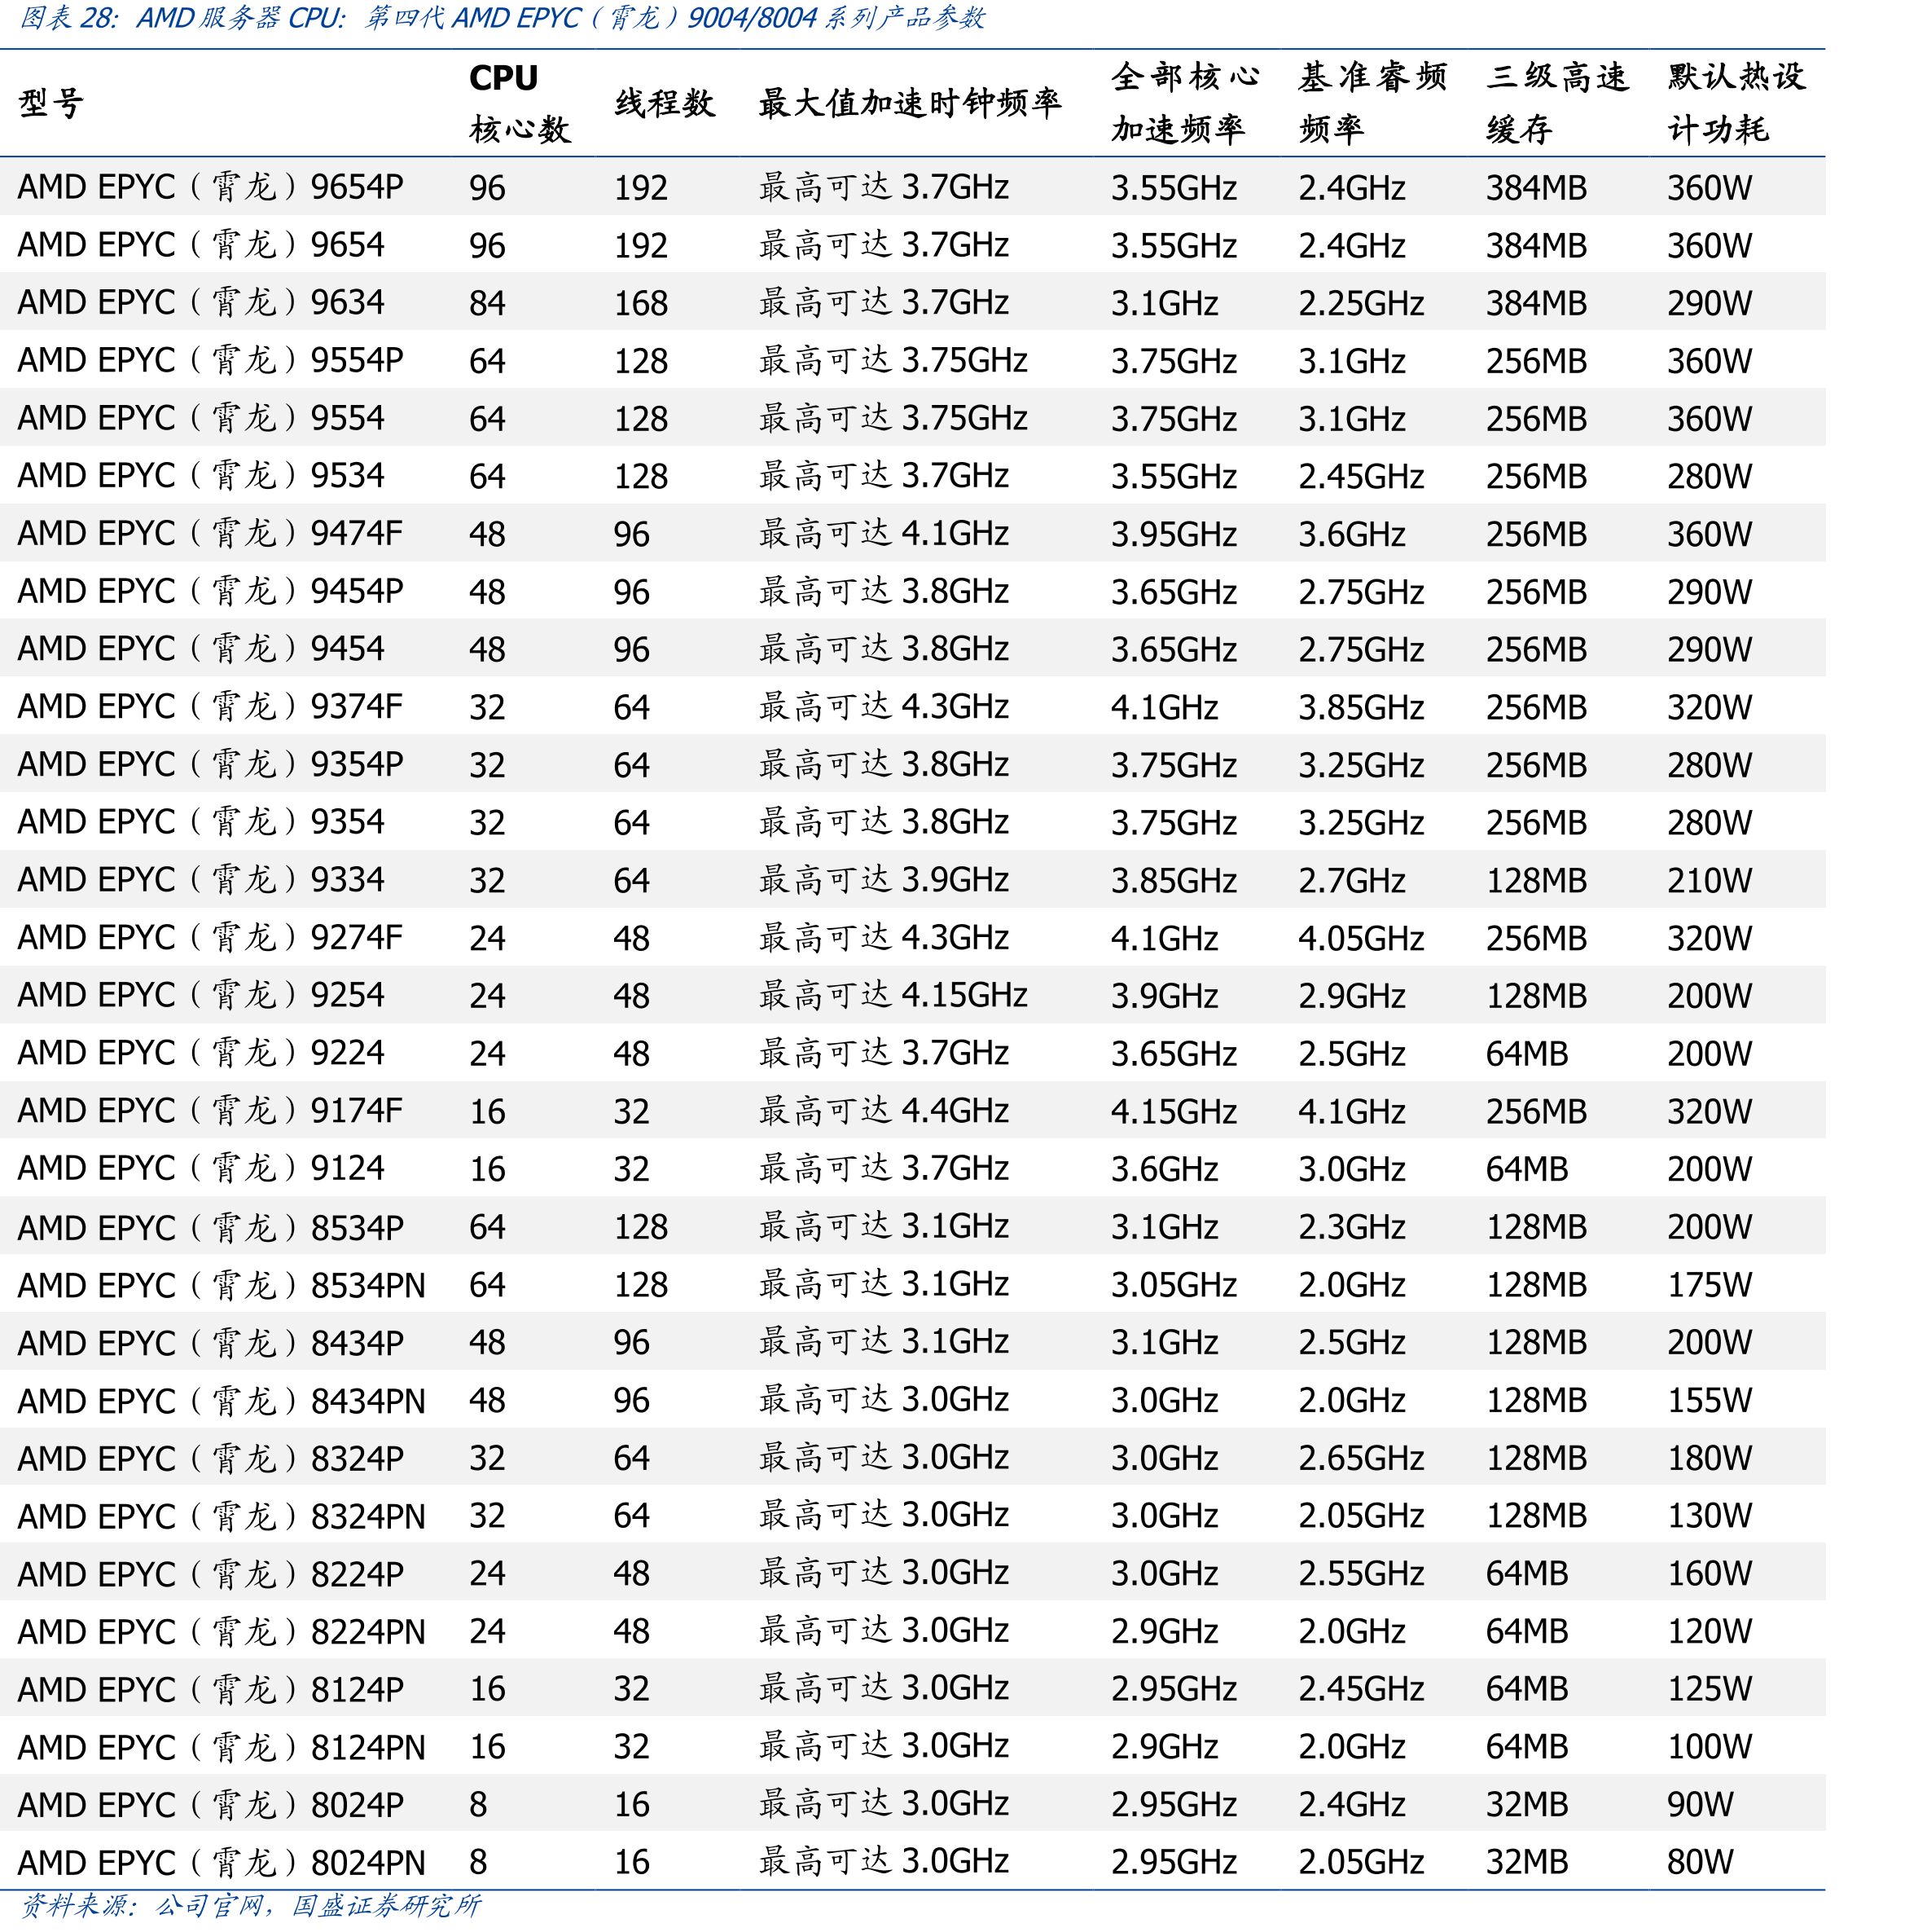Click the AMD EPYC 8324P model name
1905x1932 pixels.
(211, 1458)
